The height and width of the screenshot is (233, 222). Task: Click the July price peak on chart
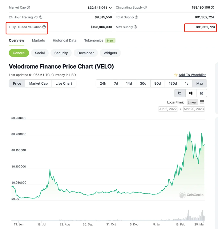50,169
